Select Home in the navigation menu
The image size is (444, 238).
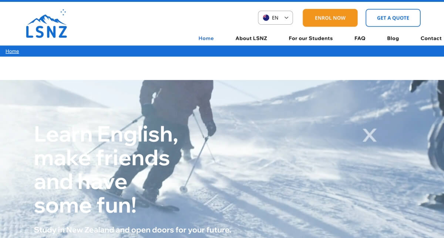206,38
